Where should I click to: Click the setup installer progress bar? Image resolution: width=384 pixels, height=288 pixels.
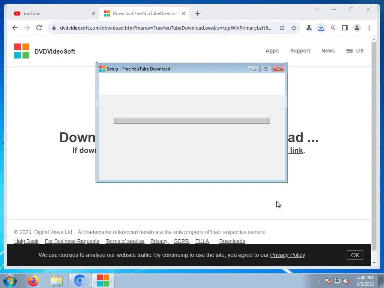click(192, 120)
